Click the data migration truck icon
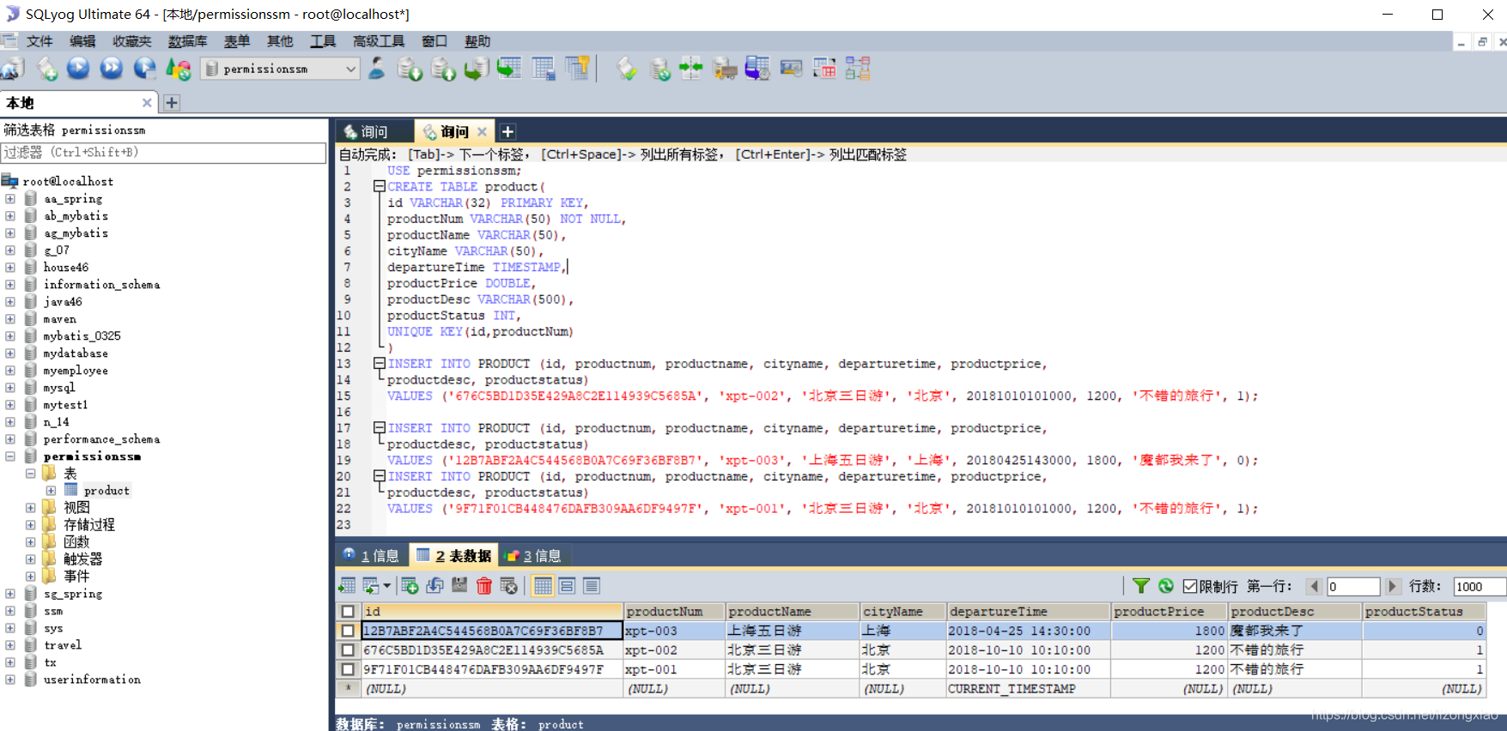This screenshot has height=731, width=1507. (x=725, y=69)
